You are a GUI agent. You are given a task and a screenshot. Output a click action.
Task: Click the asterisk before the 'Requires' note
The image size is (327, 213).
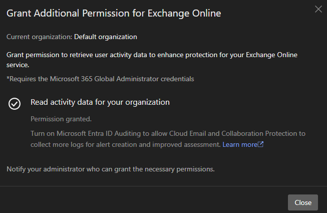coord(8,78)
